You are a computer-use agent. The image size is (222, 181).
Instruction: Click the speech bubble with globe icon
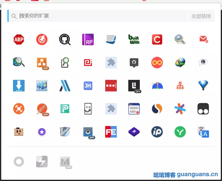coord(203,62)
